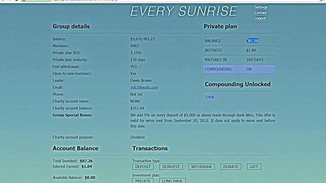This screenshot has width=326, height=183.
Task: Click the Group details heading
Action: point(71,26)
